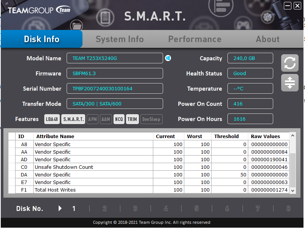Select disk number 6
The width and height of the screenshot is (305, 228).
coord(227,209)
